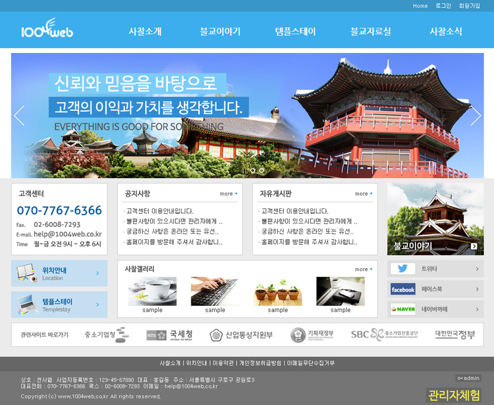Open the coffee cup gallery thumbnail
Viewport: 494px width, 405px height.
click(152, 291)
